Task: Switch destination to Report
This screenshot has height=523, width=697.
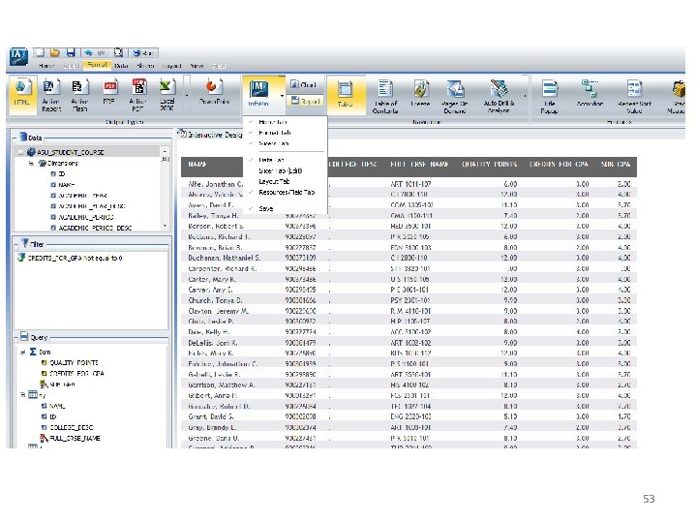Action: (305, 101)
